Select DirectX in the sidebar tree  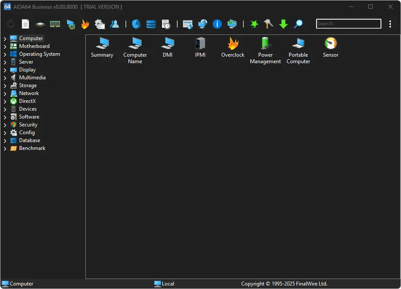(27, 101)
